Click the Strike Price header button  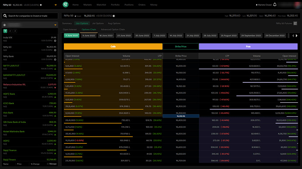click(x=181, y=47)
